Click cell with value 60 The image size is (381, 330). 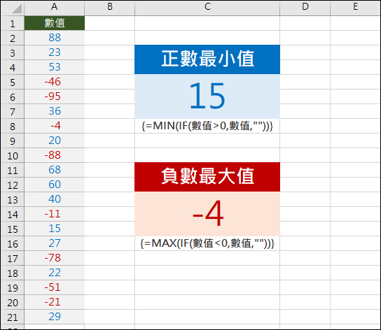[55, 185]
